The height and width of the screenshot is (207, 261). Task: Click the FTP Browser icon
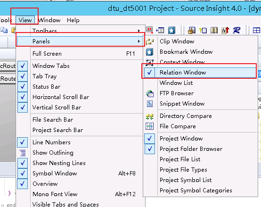(x=150, y=93)
